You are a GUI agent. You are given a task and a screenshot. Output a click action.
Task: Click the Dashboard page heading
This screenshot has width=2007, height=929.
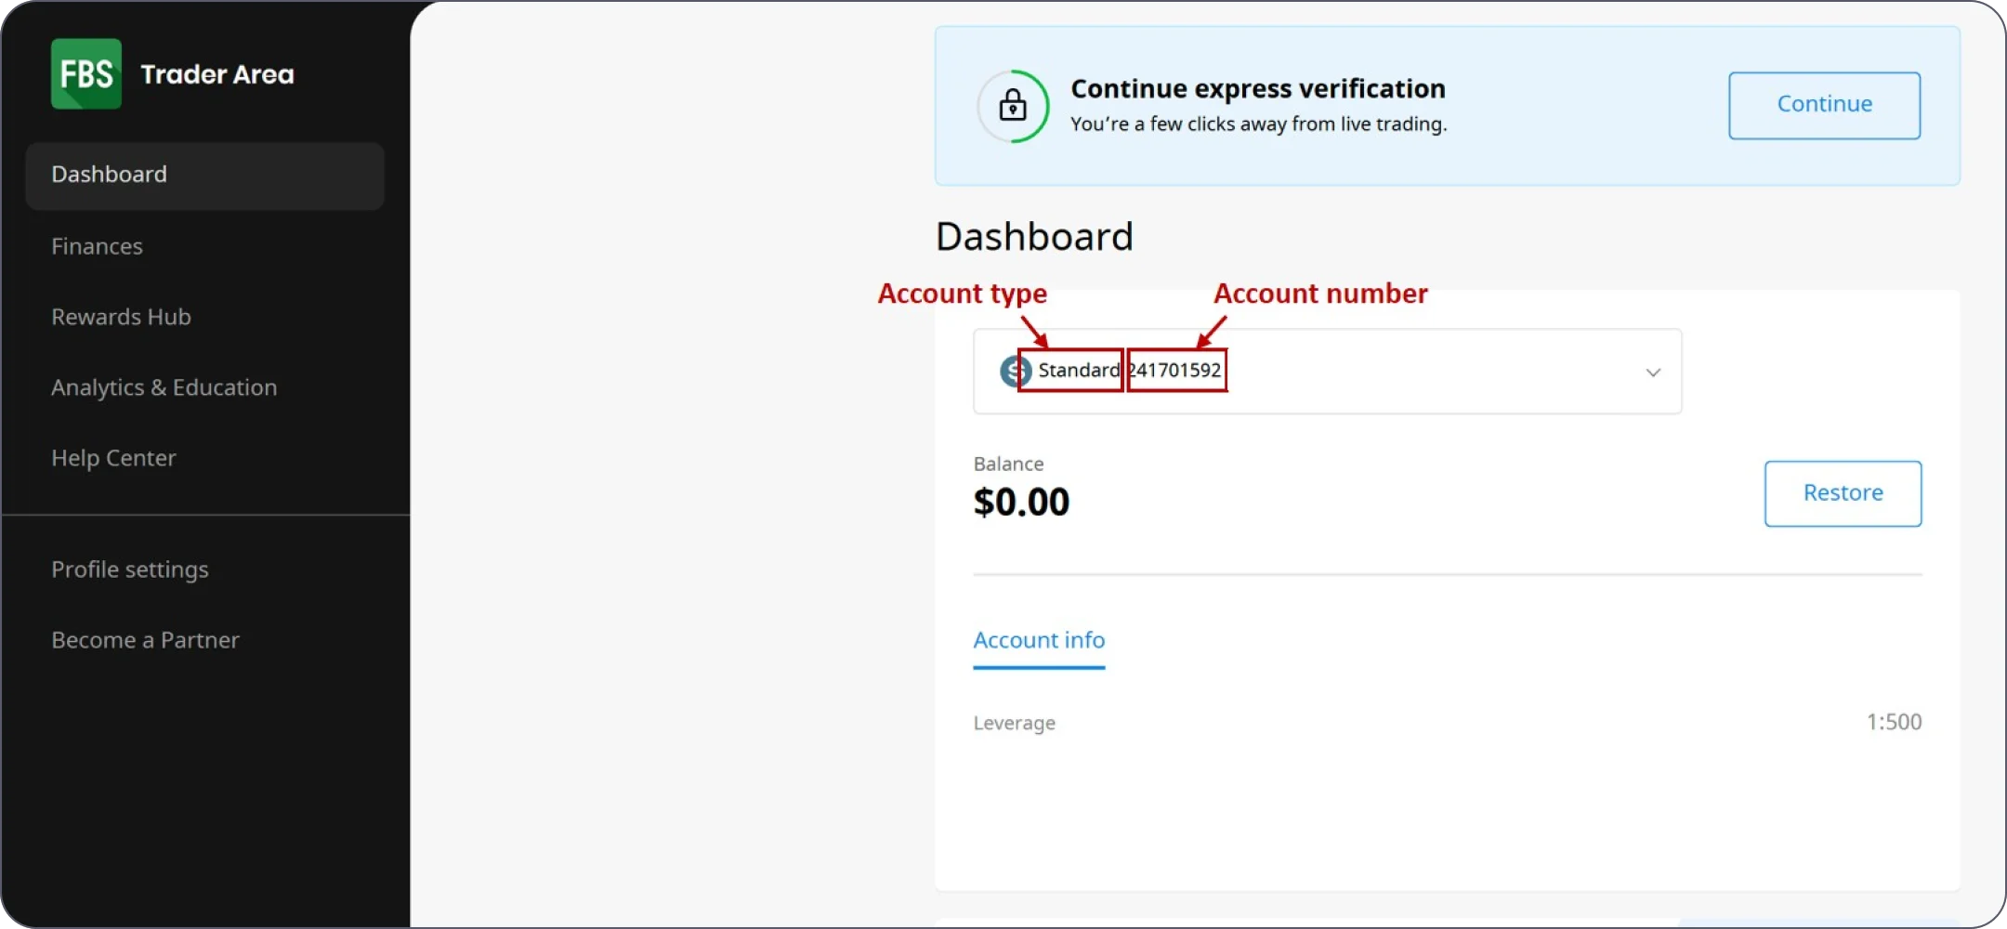click(1034, 237)
